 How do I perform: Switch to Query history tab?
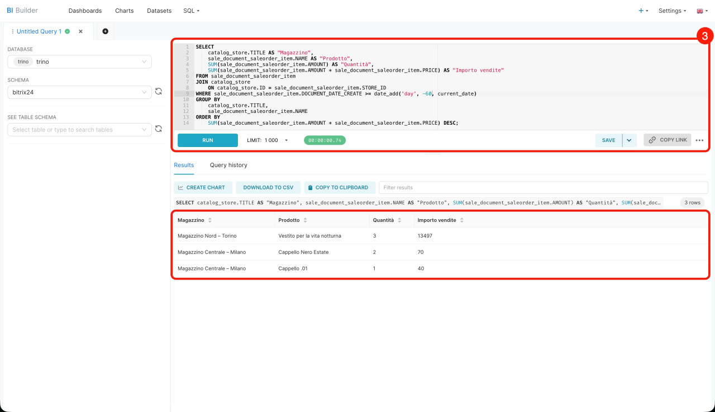pos(228,165)
